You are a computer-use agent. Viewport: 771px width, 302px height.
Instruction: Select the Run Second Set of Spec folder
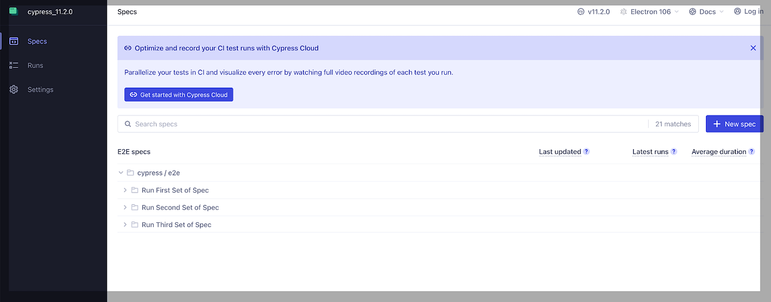pos(441,207)
